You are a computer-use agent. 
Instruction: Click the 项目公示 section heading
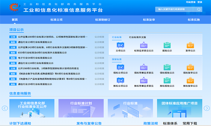coord(16,30)
